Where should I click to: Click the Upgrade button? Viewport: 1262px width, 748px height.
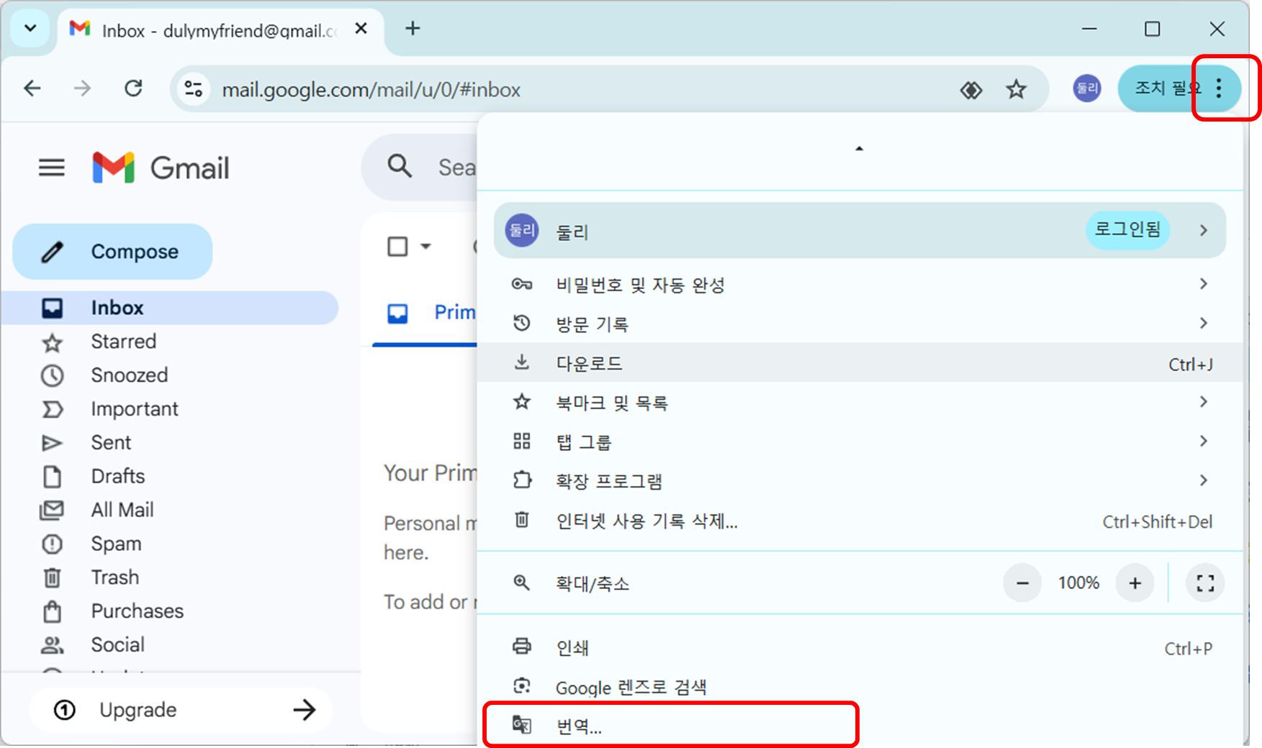181,710
